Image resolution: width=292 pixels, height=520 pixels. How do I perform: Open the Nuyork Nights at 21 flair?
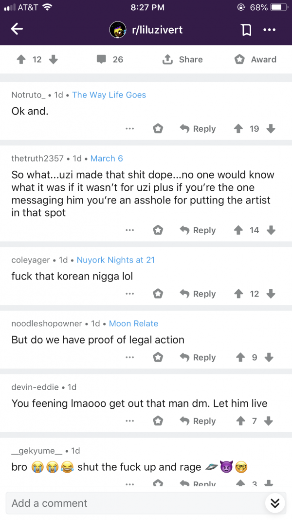(x=115, y=260)
